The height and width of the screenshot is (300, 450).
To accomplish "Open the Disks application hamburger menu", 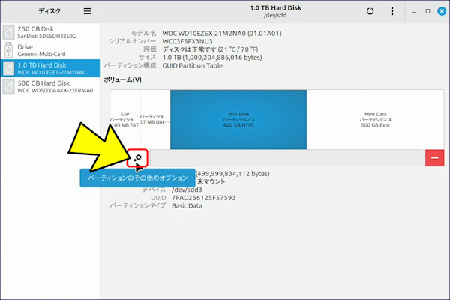I will pyautogui.click(x=87, y=12).
